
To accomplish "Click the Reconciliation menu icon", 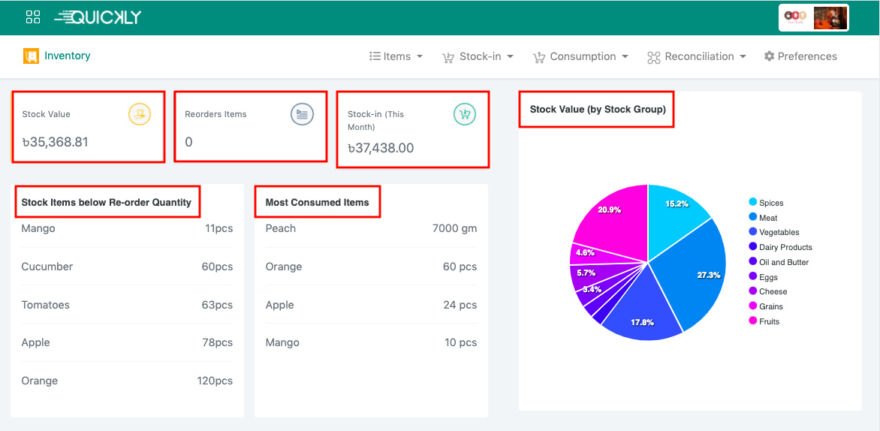I will coord(653,57).
